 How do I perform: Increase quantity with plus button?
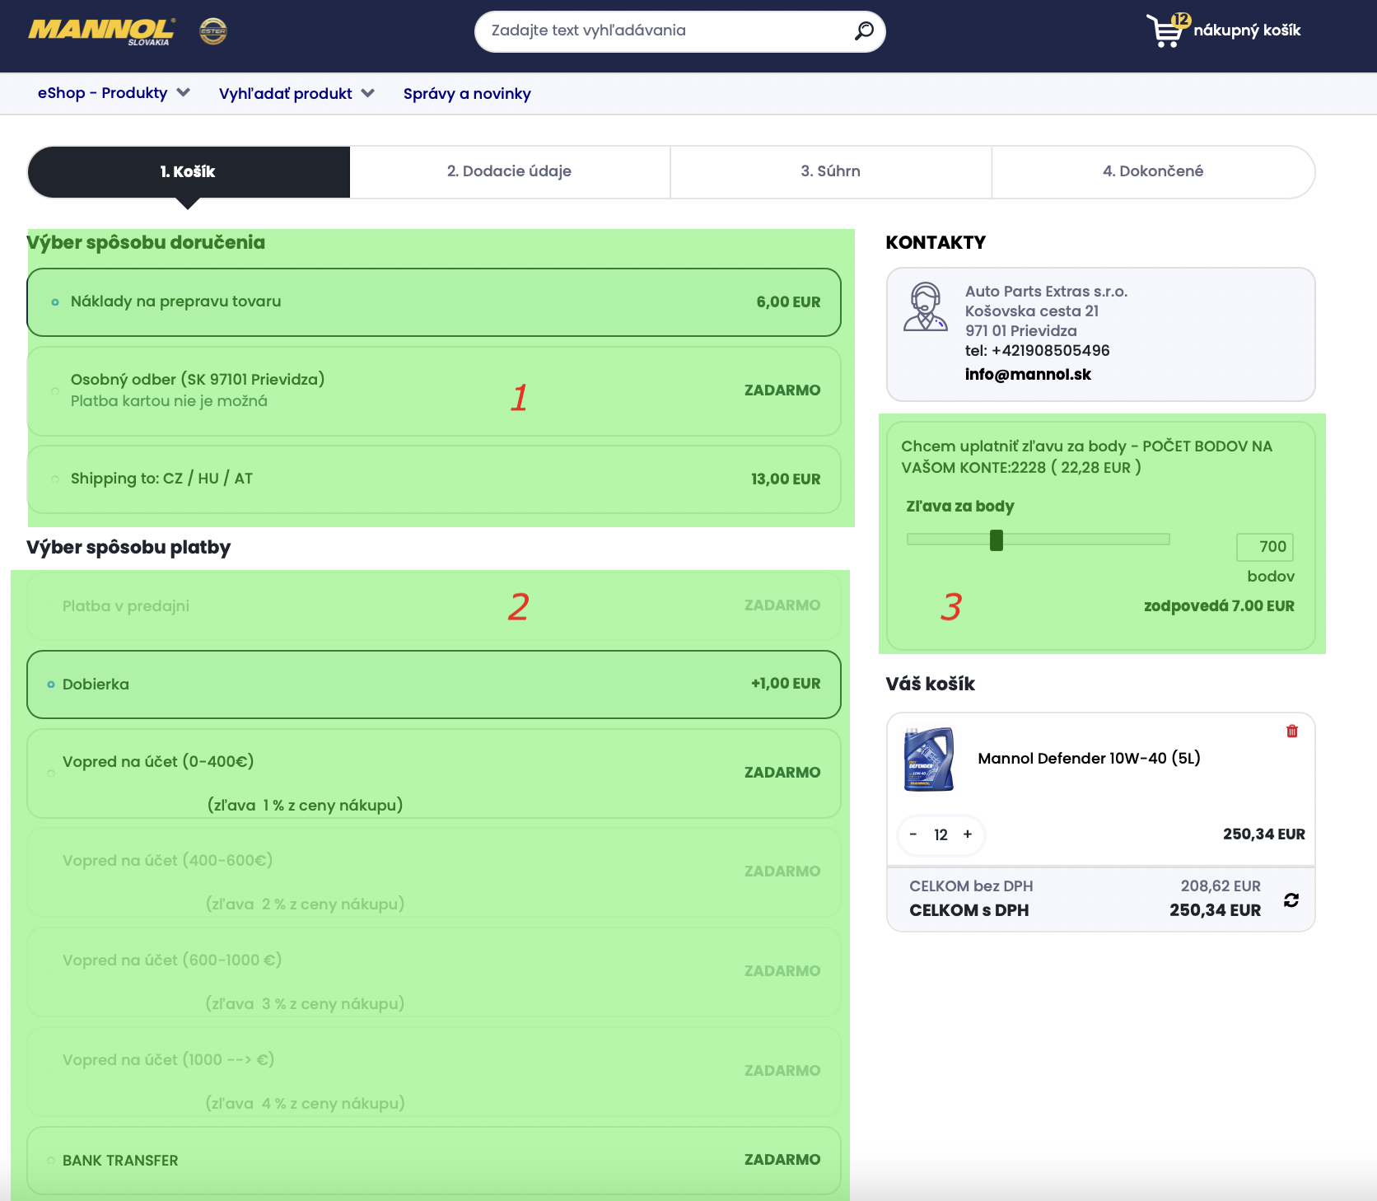(968, 834)
